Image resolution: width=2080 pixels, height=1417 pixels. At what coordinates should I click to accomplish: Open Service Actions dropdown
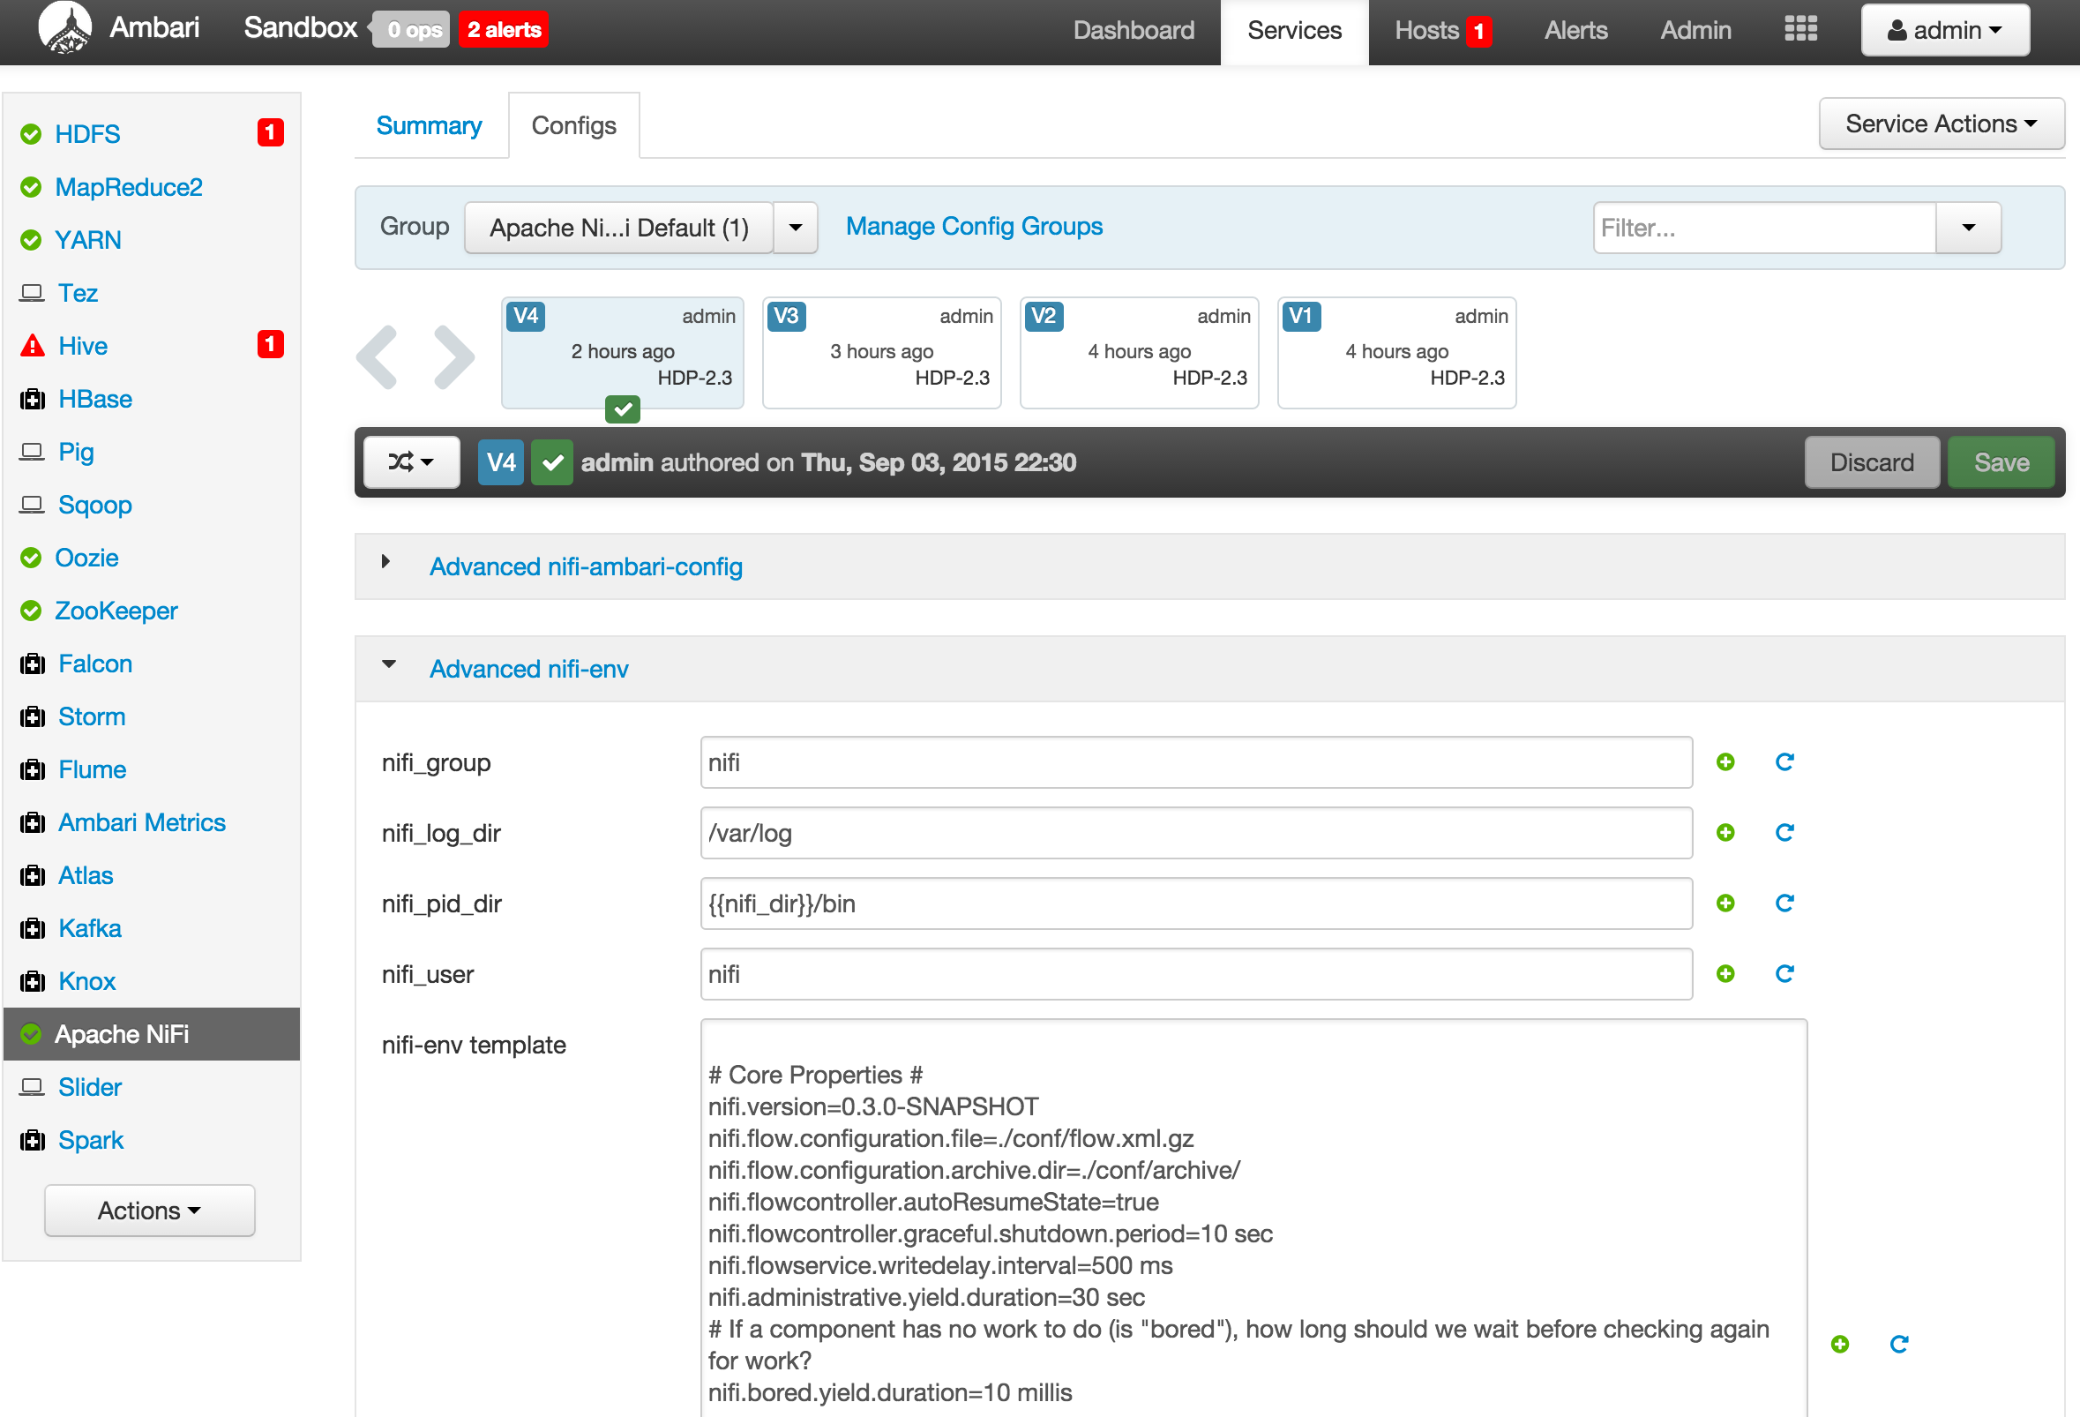1941,124
